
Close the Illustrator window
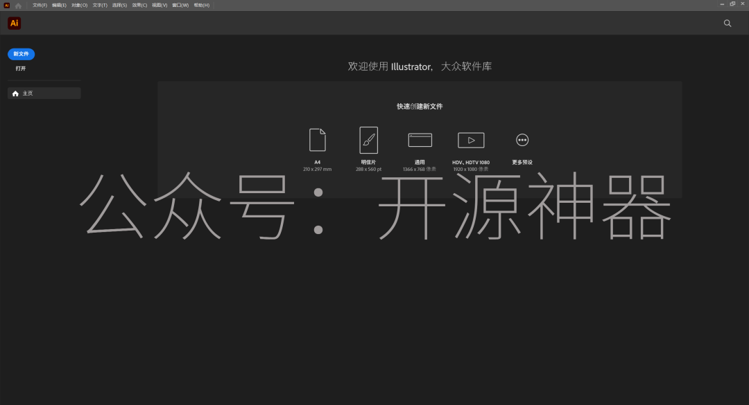(x=743, y=4)
